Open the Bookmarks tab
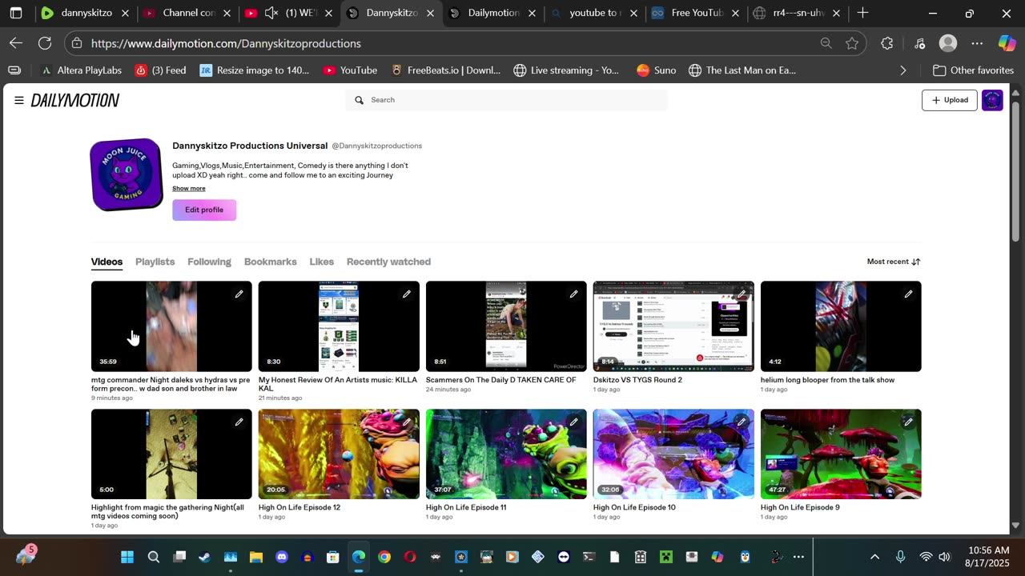 click(x=270, y=262)
